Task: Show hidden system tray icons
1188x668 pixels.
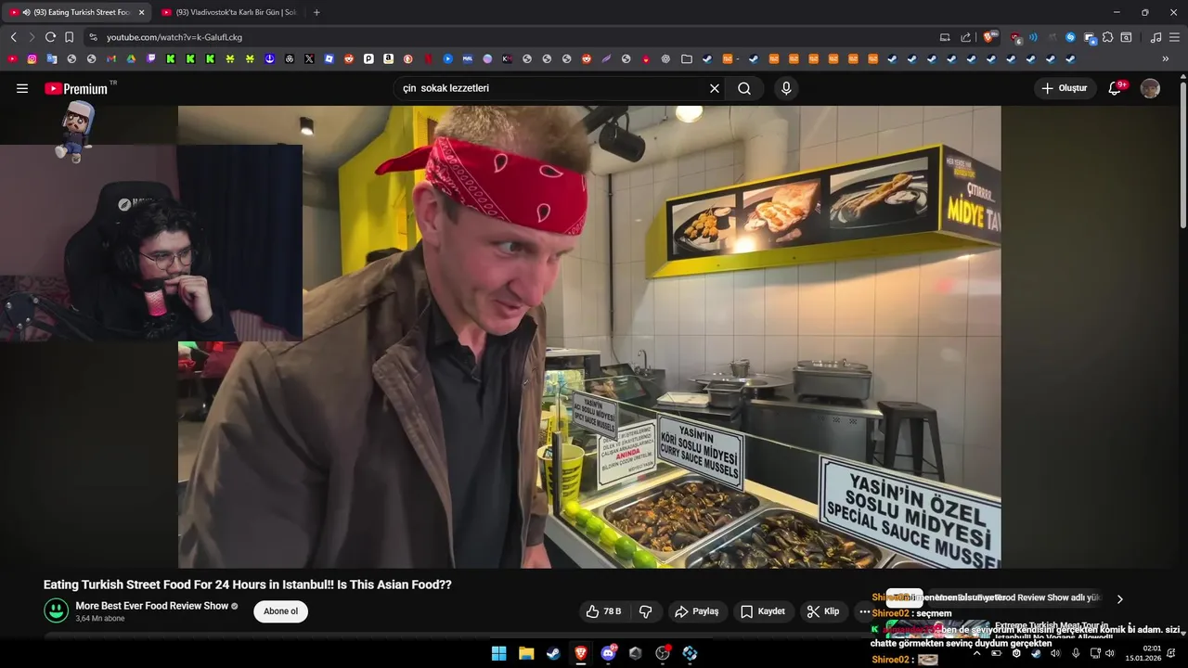Action: click(976, 653)
